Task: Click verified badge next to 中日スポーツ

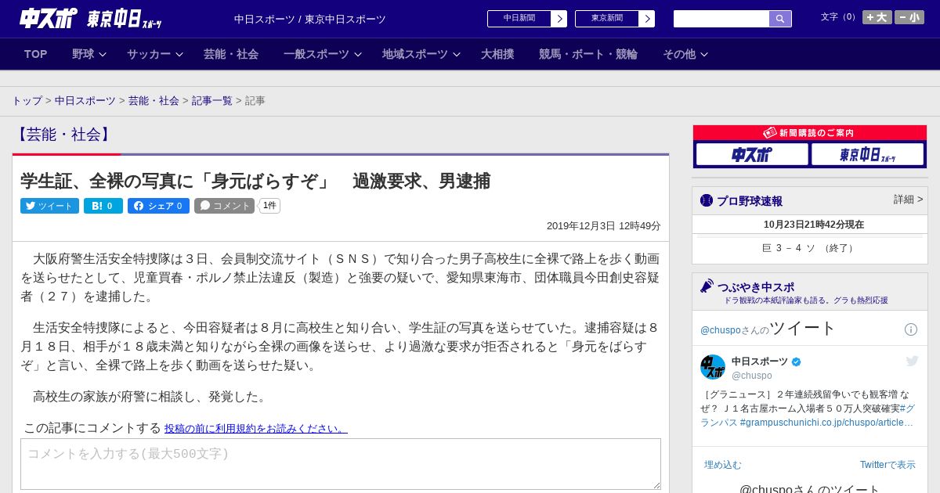Action: point(797,362)
